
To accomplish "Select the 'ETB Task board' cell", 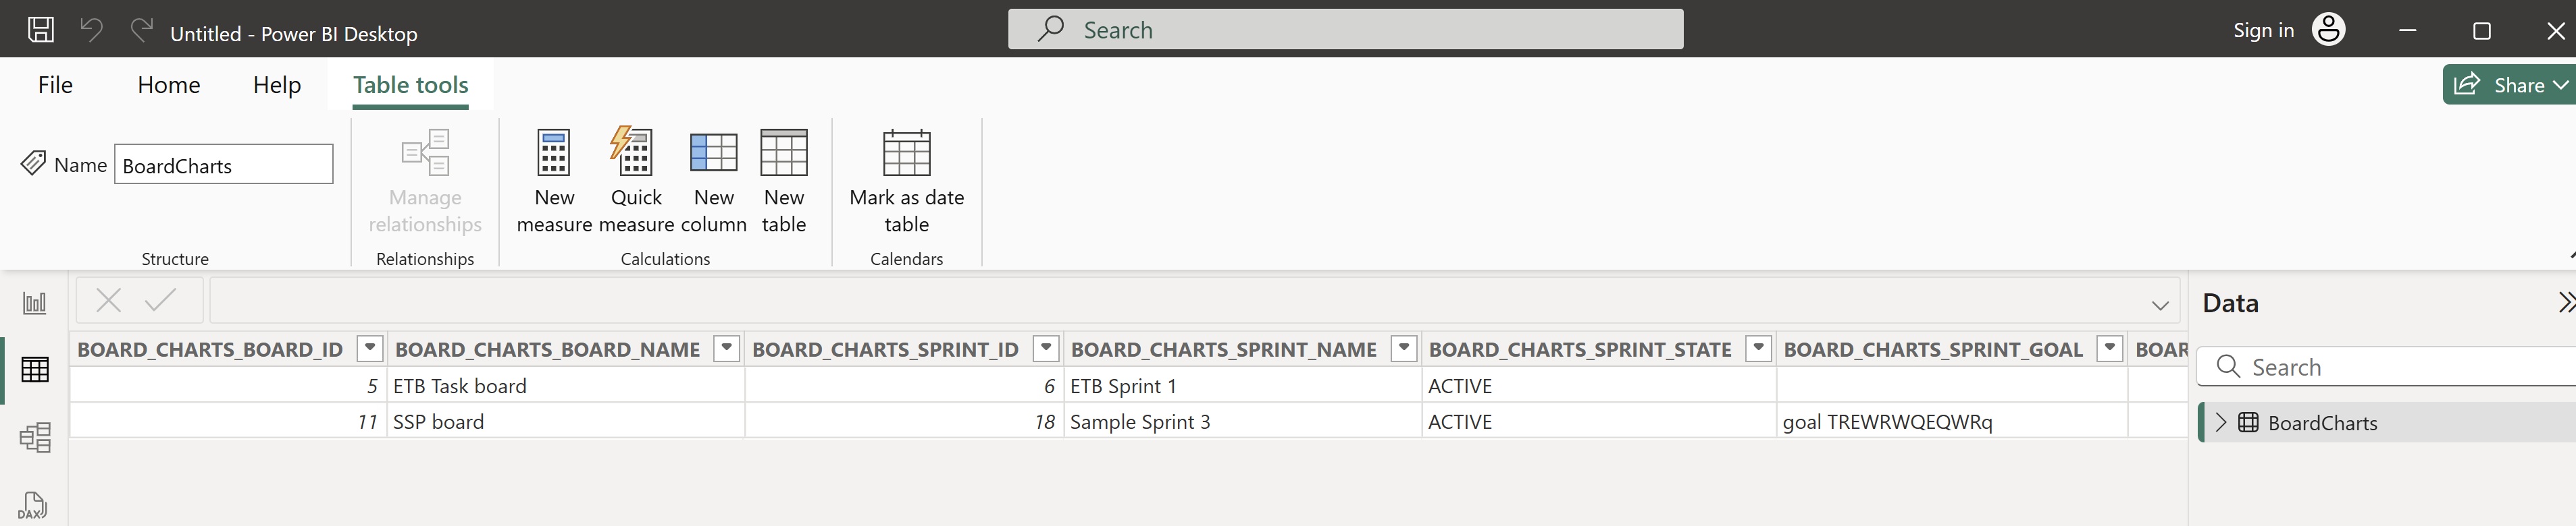I will pyautogui.click(x=566, y=385).
